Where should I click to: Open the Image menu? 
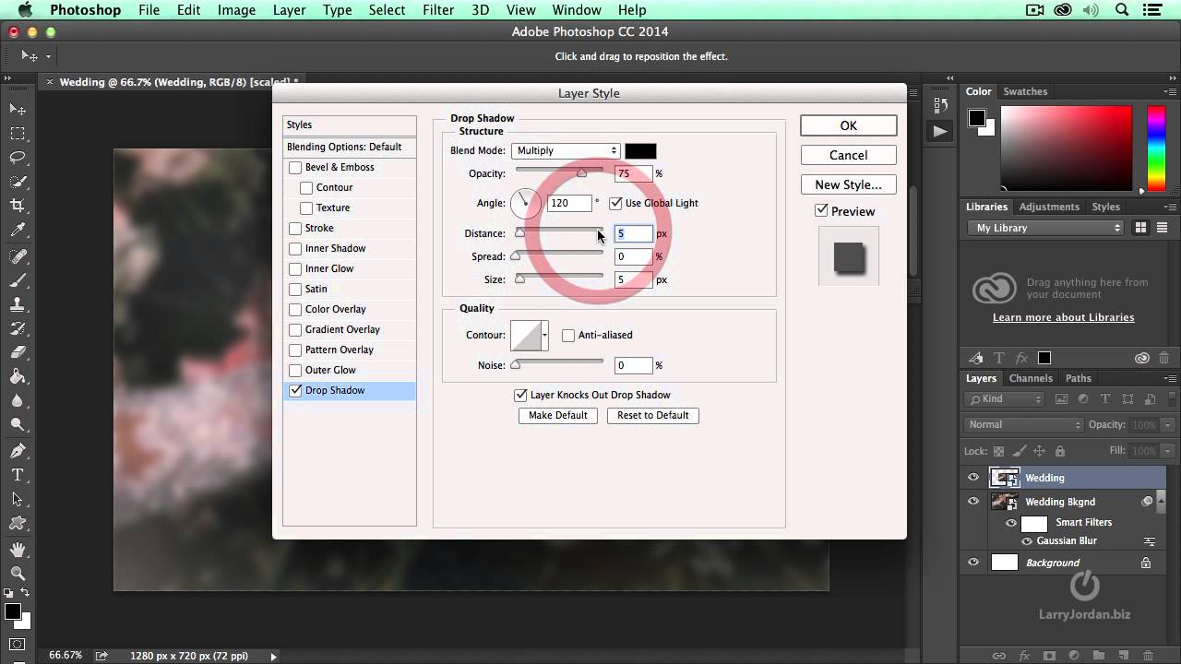(236, 10)
